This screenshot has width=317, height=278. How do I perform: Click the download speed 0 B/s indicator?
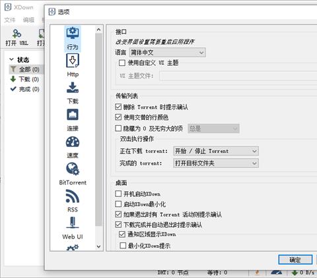303,273
